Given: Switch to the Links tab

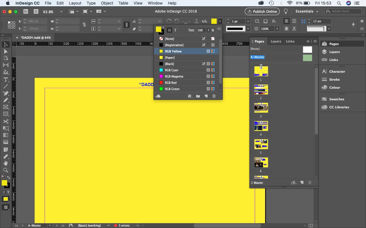Looking at the screenshot, I should tap(290, 41).
